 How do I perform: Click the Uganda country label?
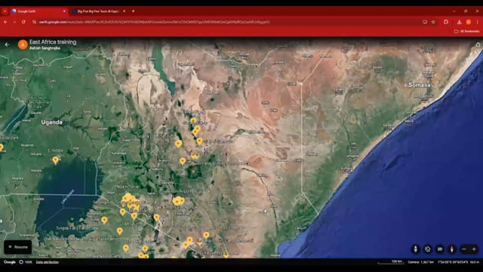[52, 122]
